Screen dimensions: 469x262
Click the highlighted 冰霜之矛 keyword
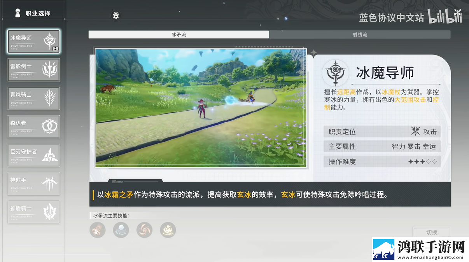[x=119, y=195]
